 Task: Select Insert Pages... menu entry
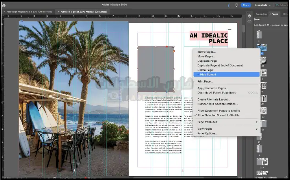(x=206, y=52)
